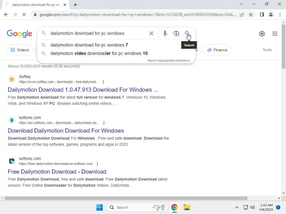Open network status tray icon
The image size is (286, 214).
(246, 207)
